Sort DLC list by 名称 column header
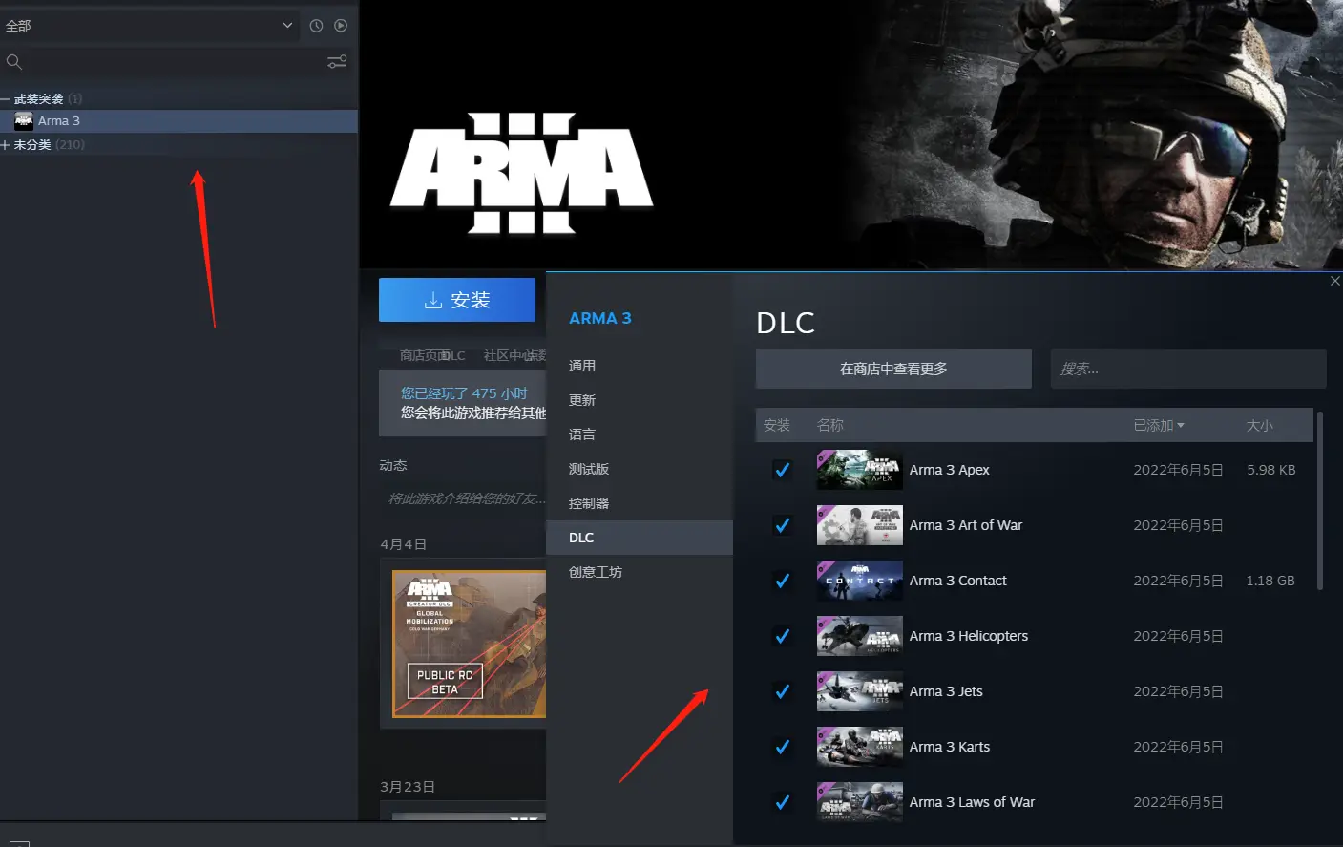Screen dimensions: 1343x847 [830, 426]
